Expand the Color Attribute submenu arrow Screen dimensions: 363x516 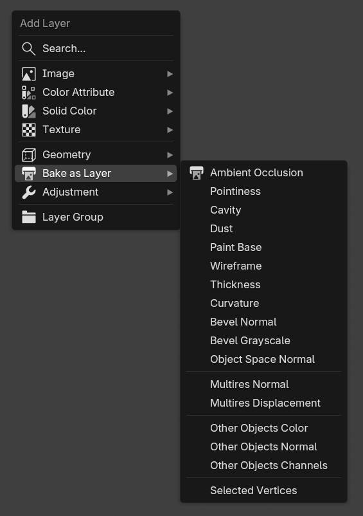(x=170, y=93)
